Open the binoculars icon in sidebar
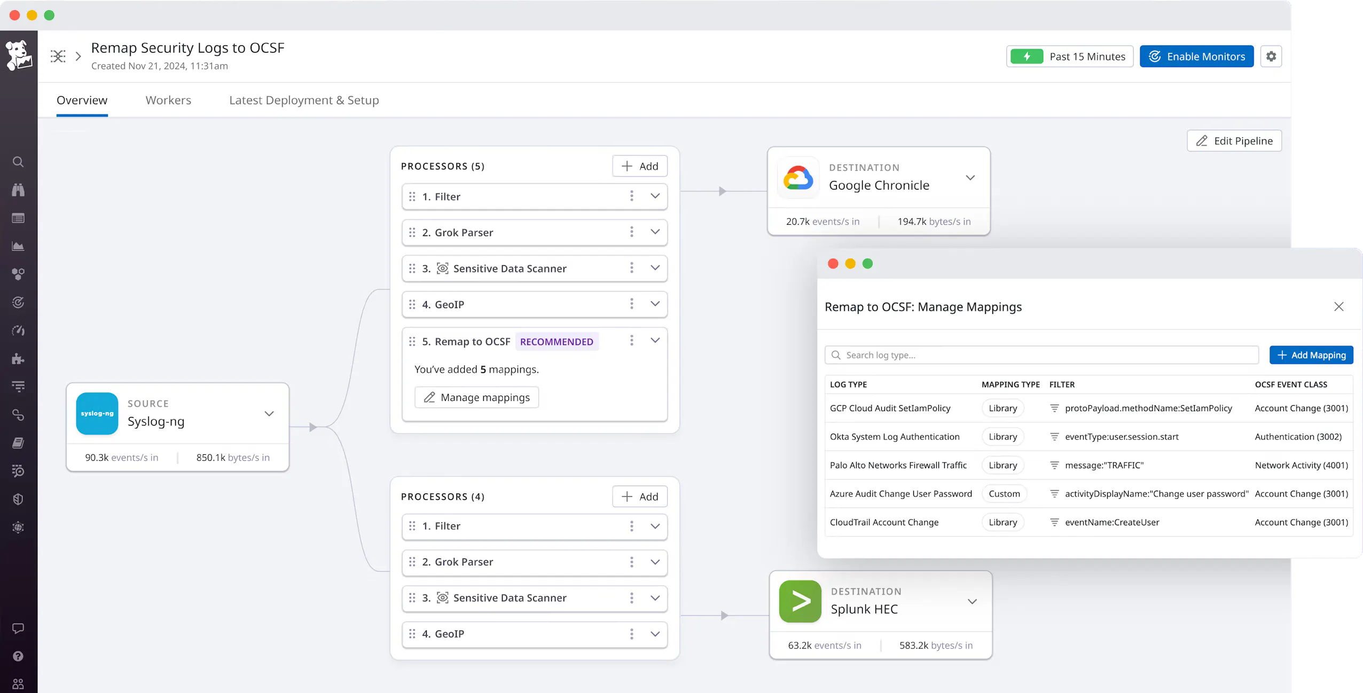Screen dimensions: 1363x693 pyautogui.click(x=18, y=190)
